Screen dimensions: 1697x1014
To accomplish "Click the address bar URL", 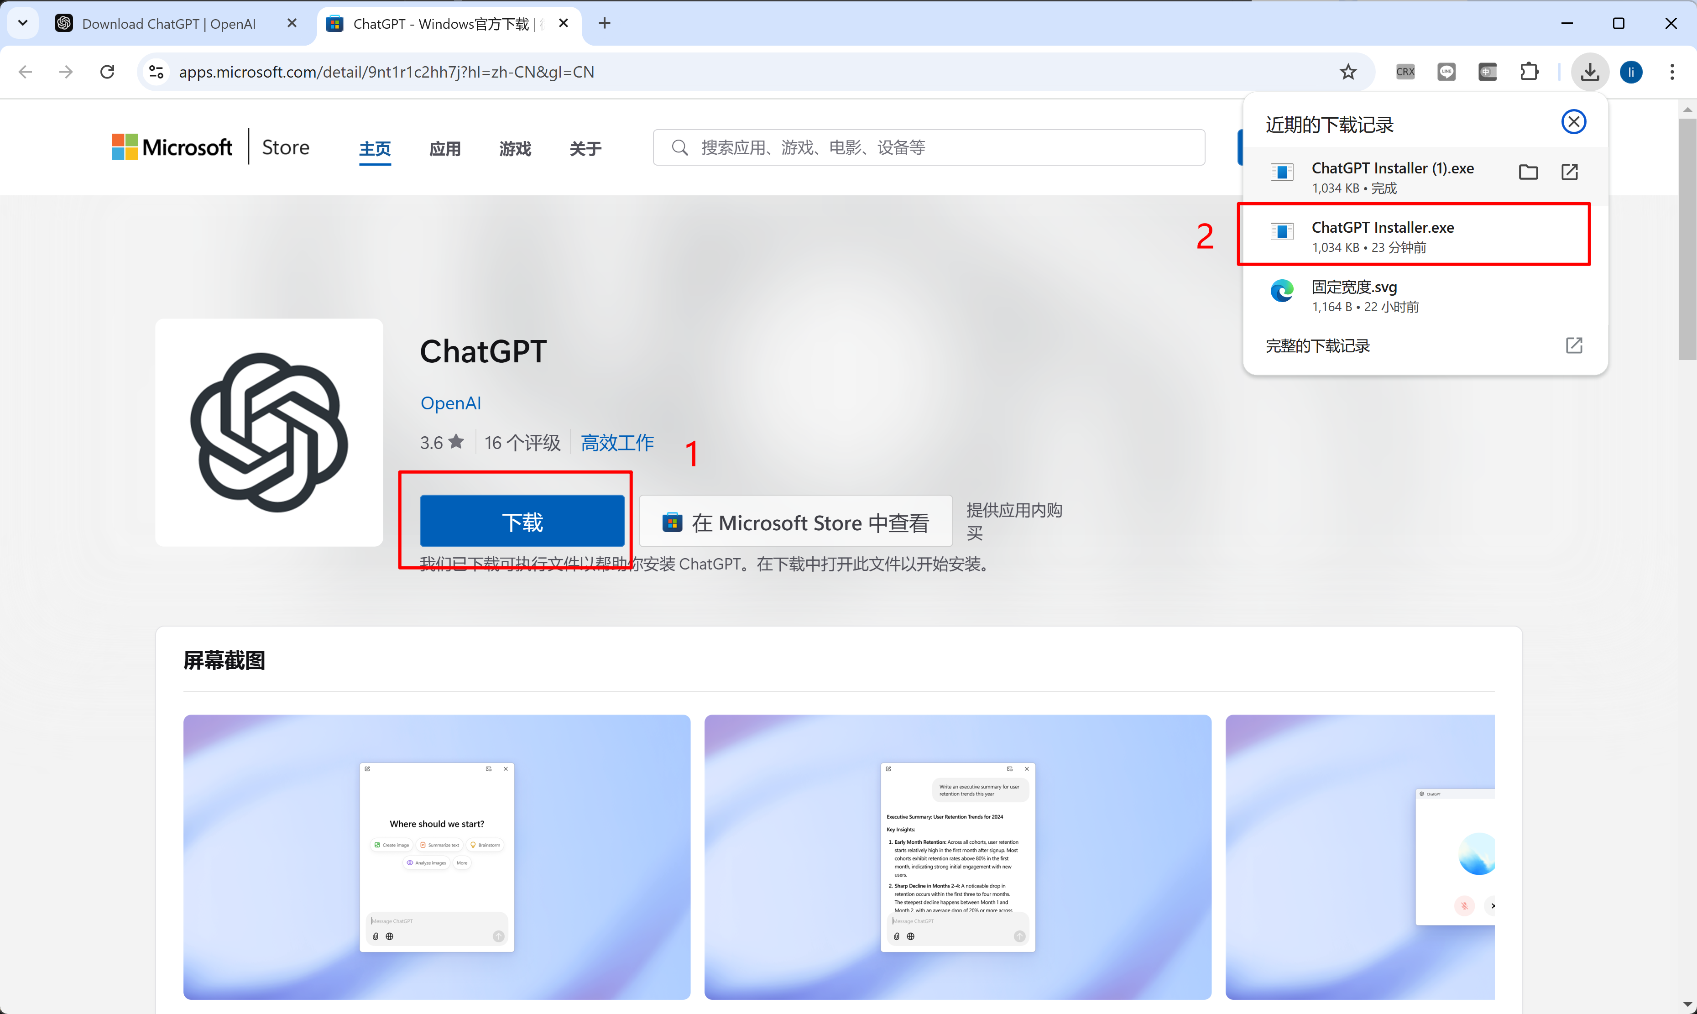I will [386, 72].
